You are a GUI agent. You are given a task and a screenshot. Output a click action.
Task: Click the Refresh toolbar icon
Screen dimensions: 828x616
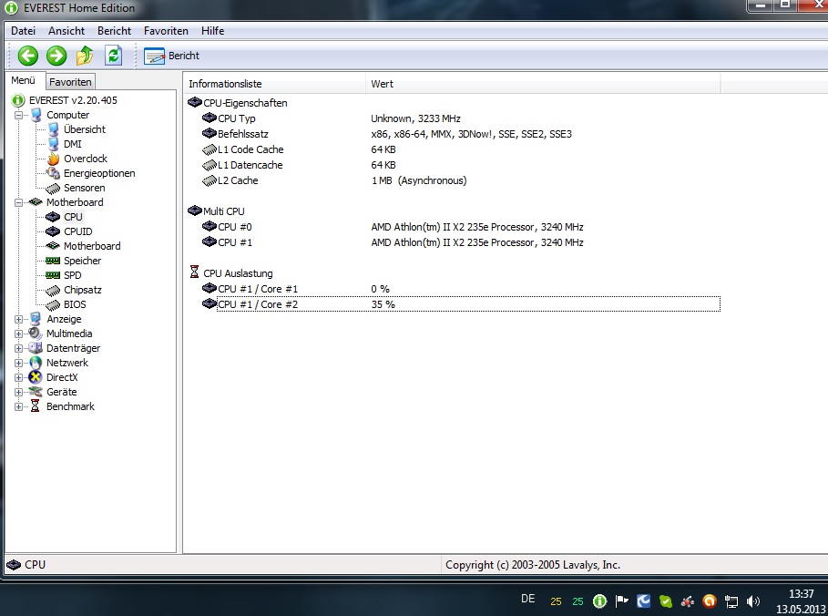[114, 56]
